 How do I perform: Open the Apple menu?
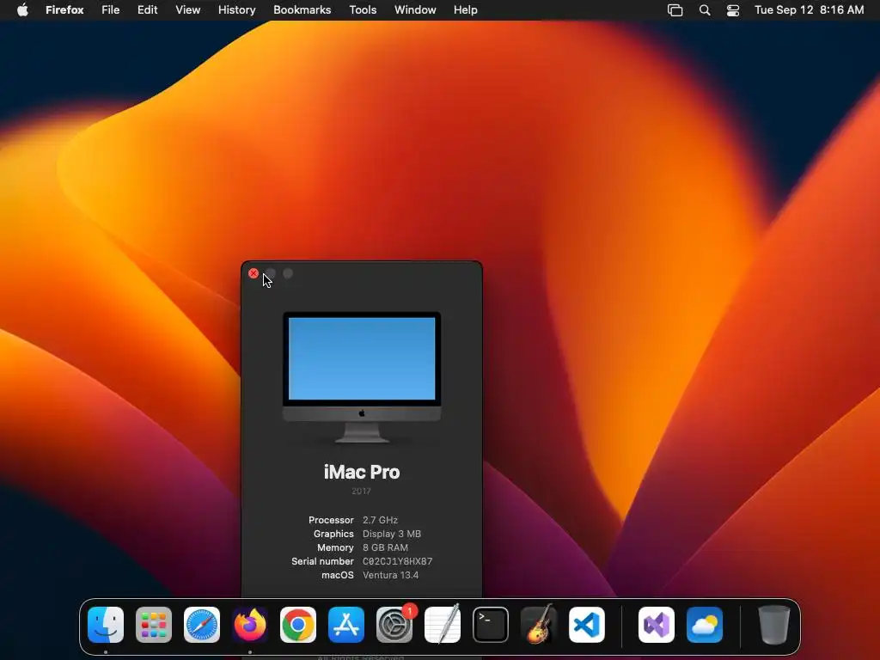click(x=22, y=10)
